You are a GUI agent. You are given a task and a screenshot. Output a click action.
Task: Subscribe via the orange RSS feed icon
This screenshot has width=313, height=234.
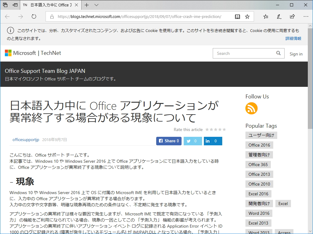[x=251, y=108]
